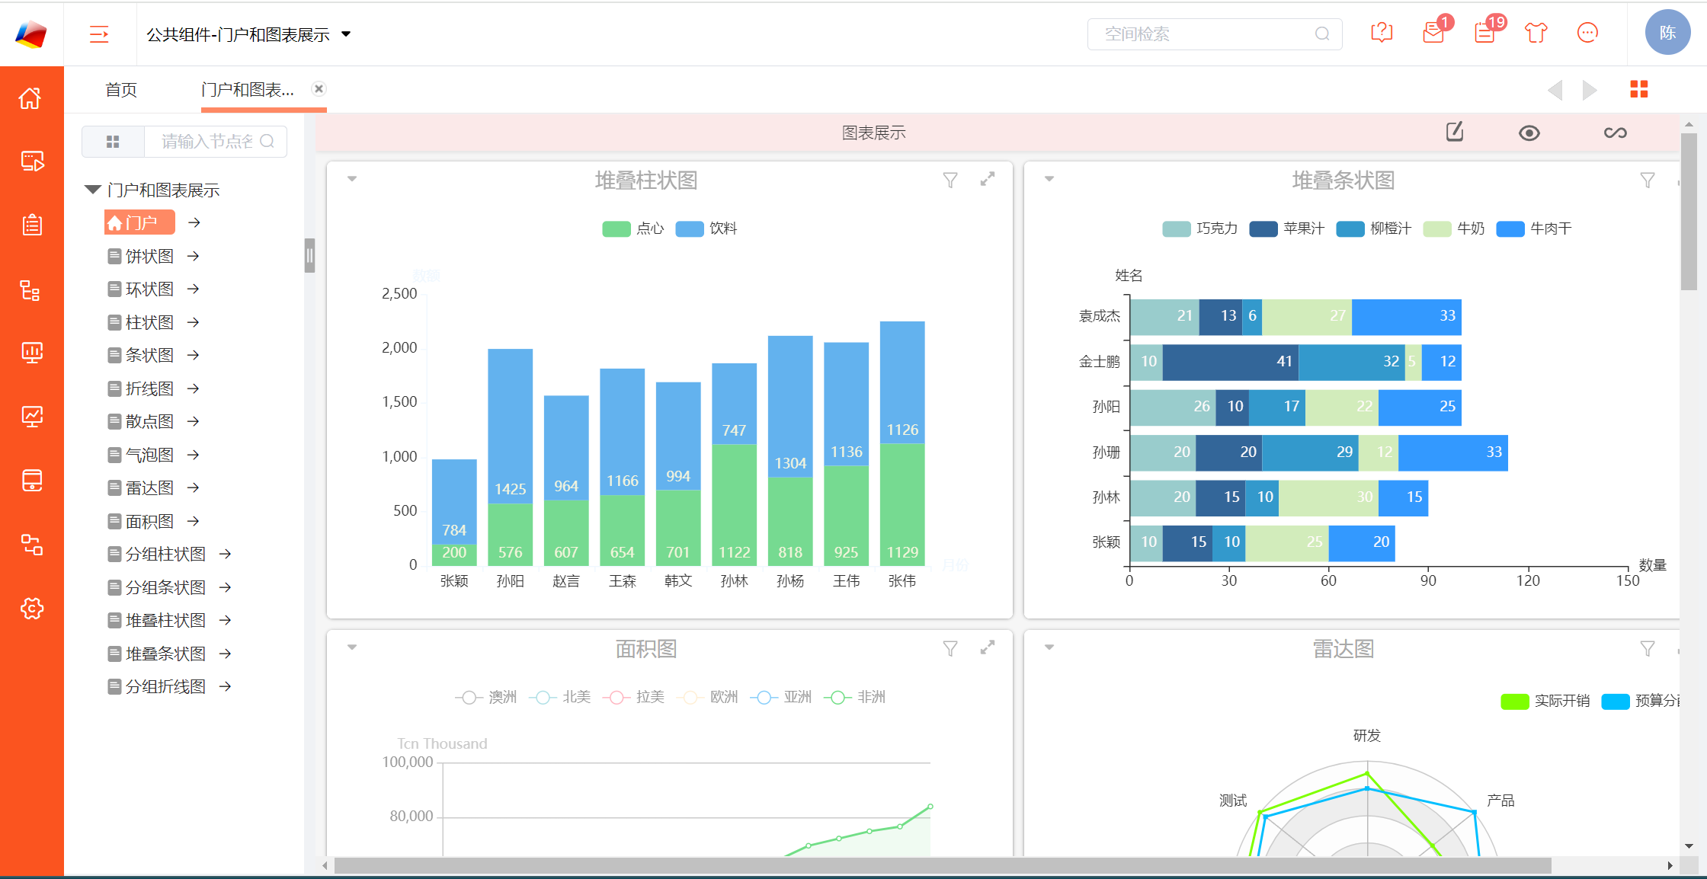
Task: Open settings gear in sidebar
Action: click(x=31, y=609)
